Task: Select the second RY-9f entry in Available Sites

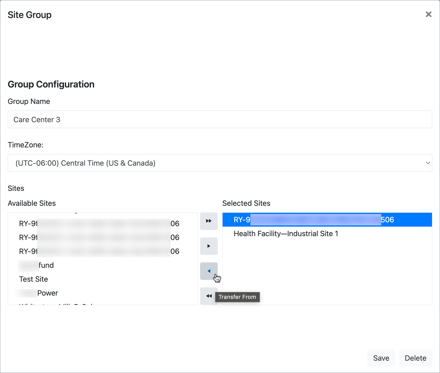Action: [99, 237]
